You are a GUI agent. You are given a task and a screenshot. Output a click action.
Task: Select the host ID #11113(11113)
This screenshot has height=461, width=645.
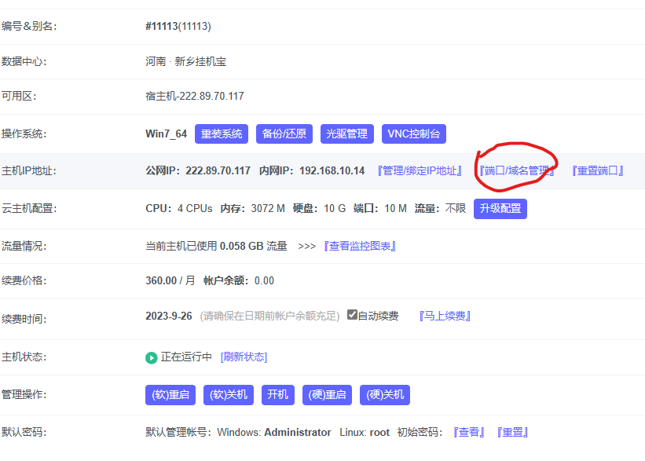coord(178,27)
